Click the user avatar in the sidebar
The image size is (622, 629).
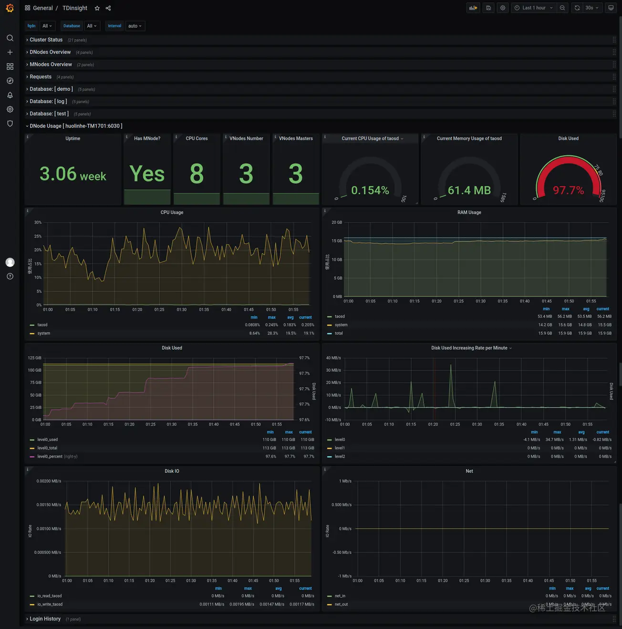10,262
